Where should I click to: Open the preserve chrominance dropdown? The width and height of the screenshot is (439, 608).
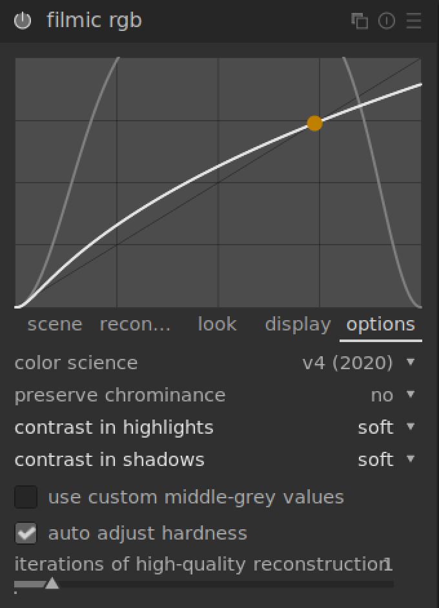pyautogui.click(x=411, y=394)
